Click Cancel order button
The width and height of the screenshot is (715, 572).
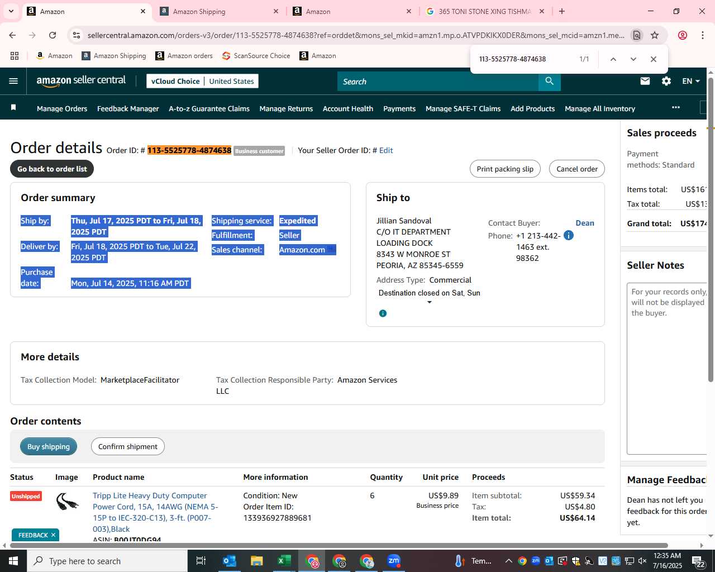pos(577,169)
